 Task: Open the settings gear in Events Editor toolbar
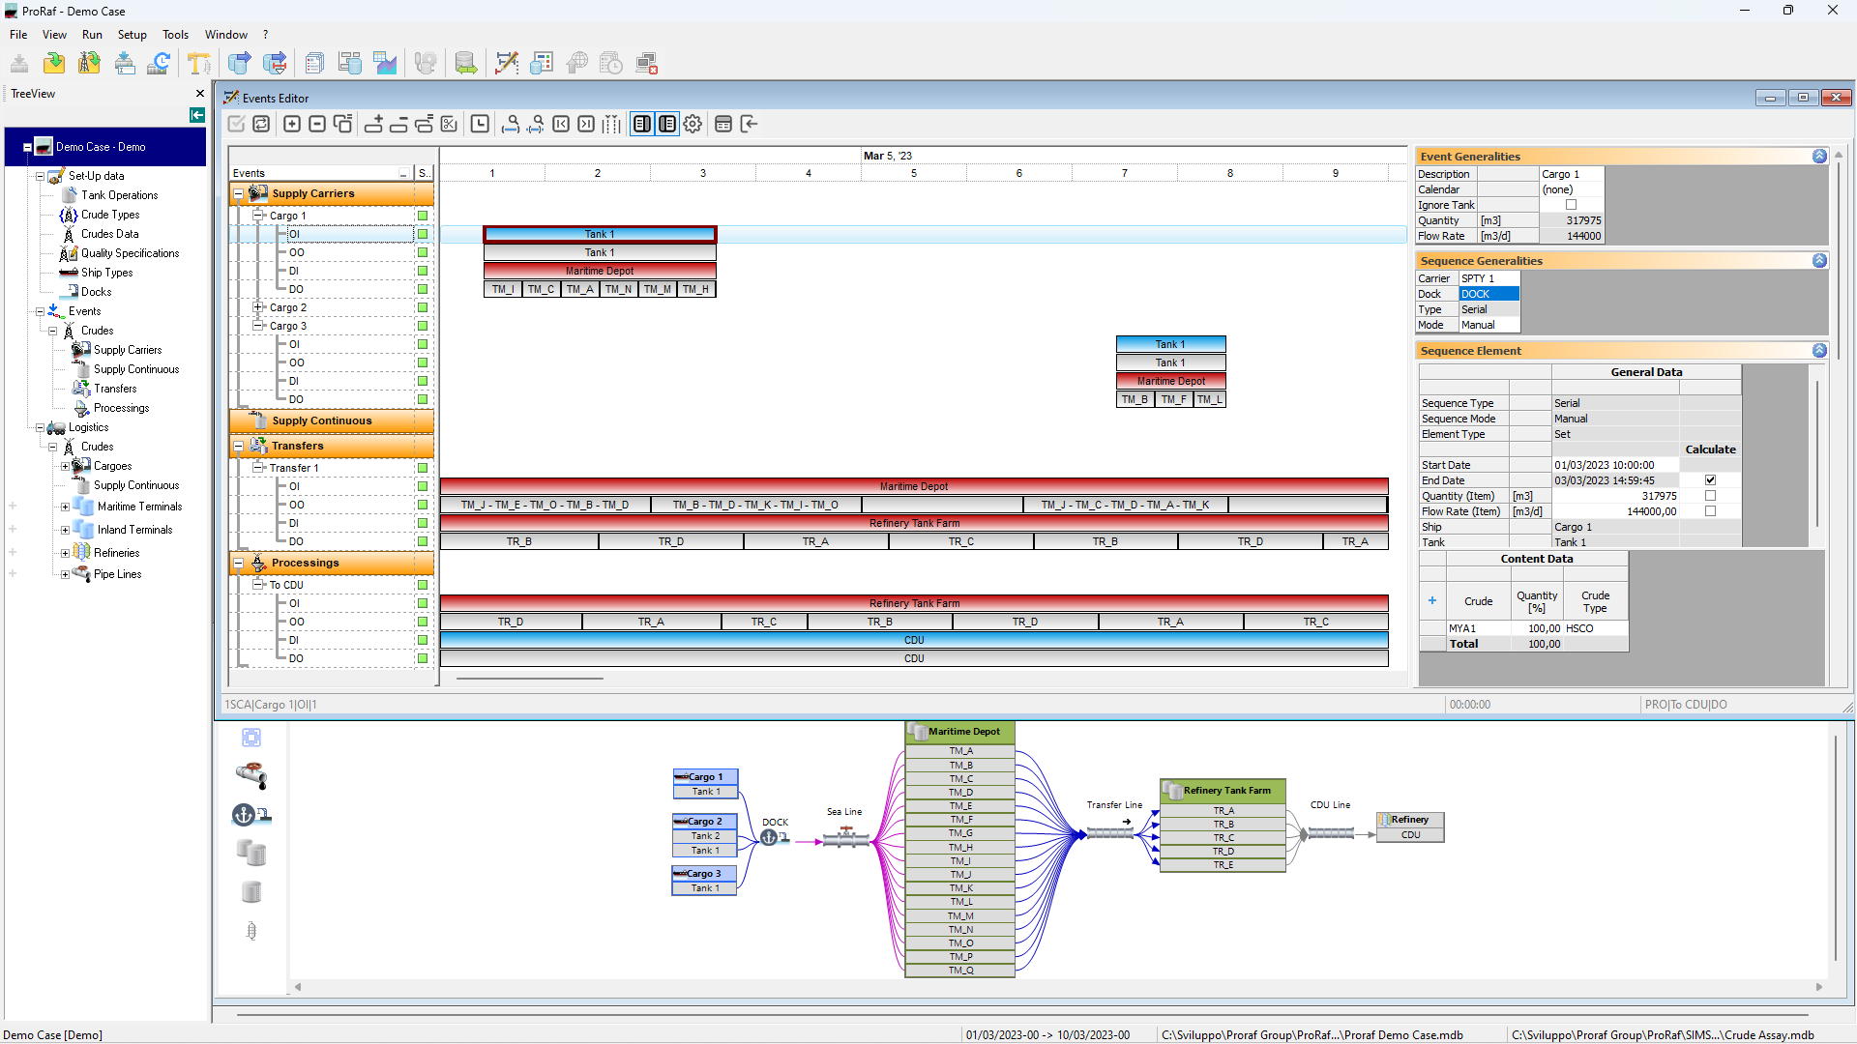[693, 124]
